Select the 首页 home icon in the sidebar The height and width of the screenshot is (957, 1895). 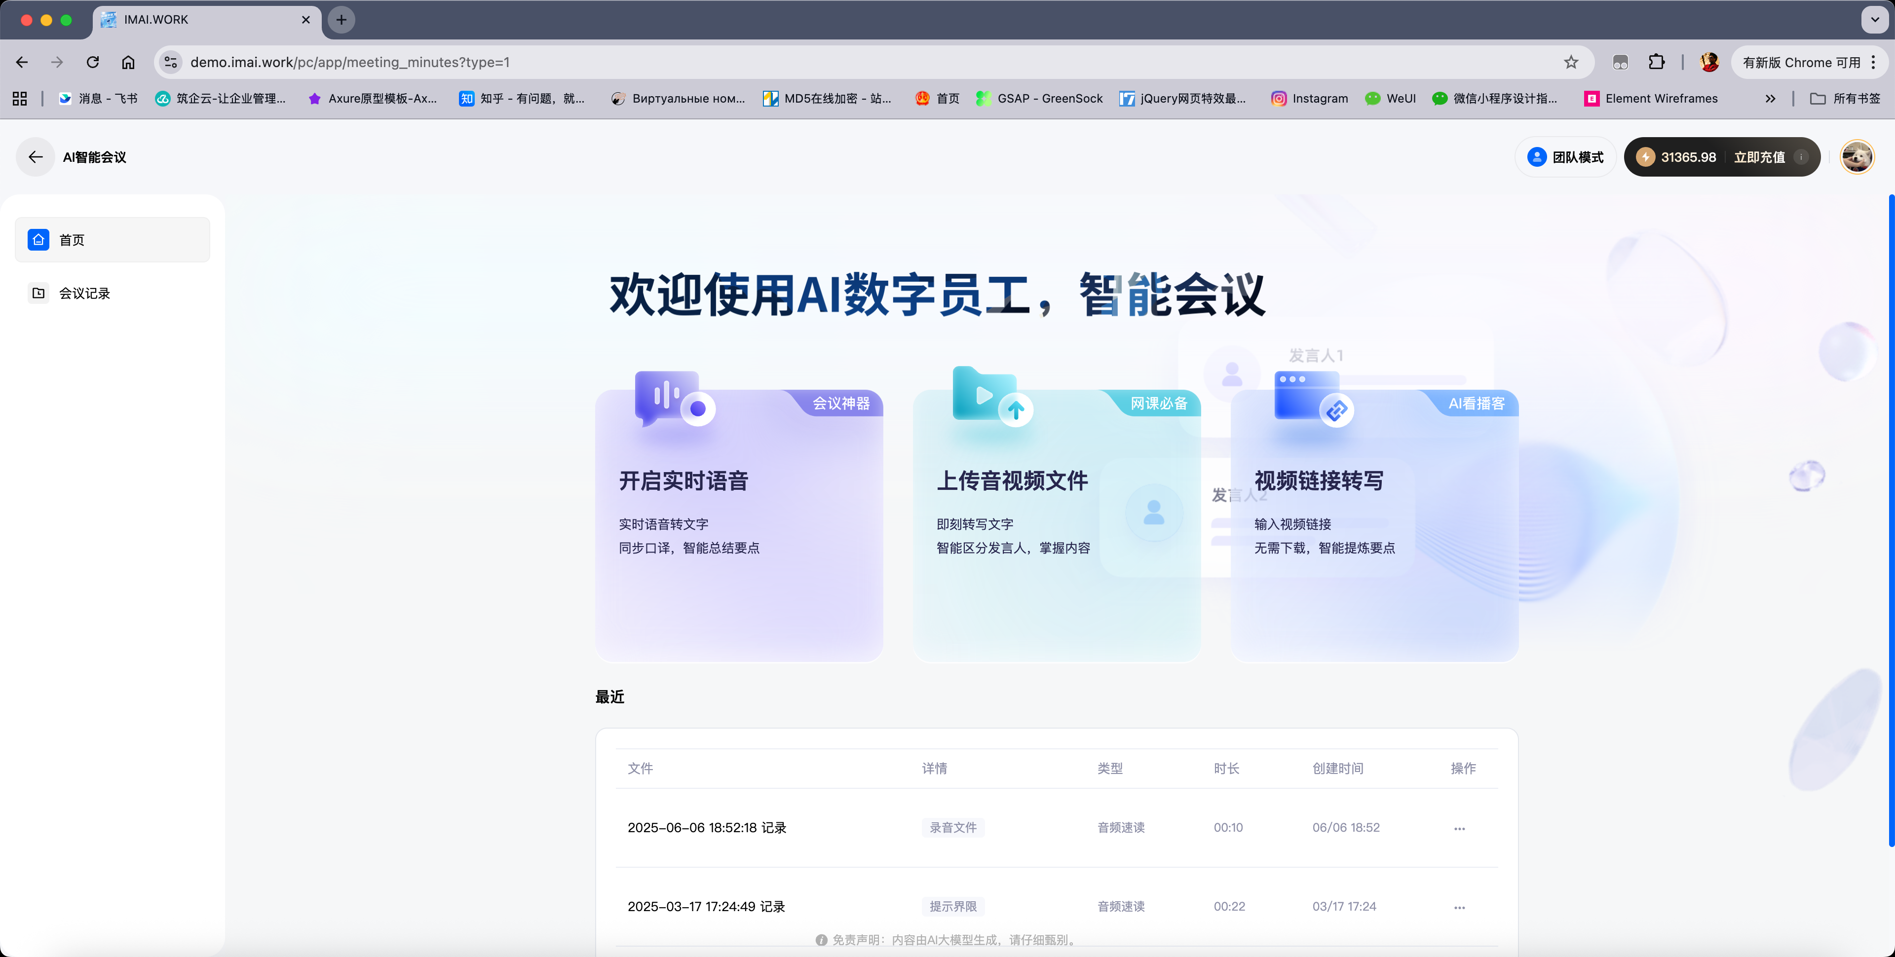38,239
